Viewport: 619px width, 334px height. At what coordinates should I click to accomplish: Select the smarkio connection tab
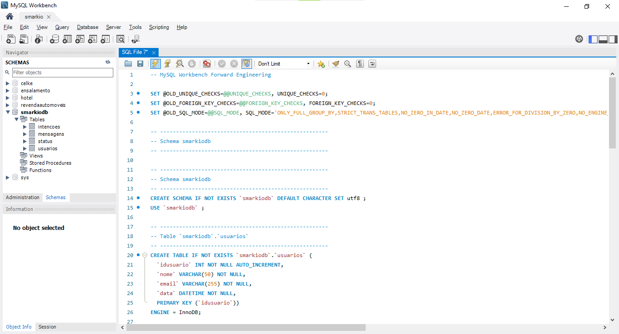(x=34, y=17)
